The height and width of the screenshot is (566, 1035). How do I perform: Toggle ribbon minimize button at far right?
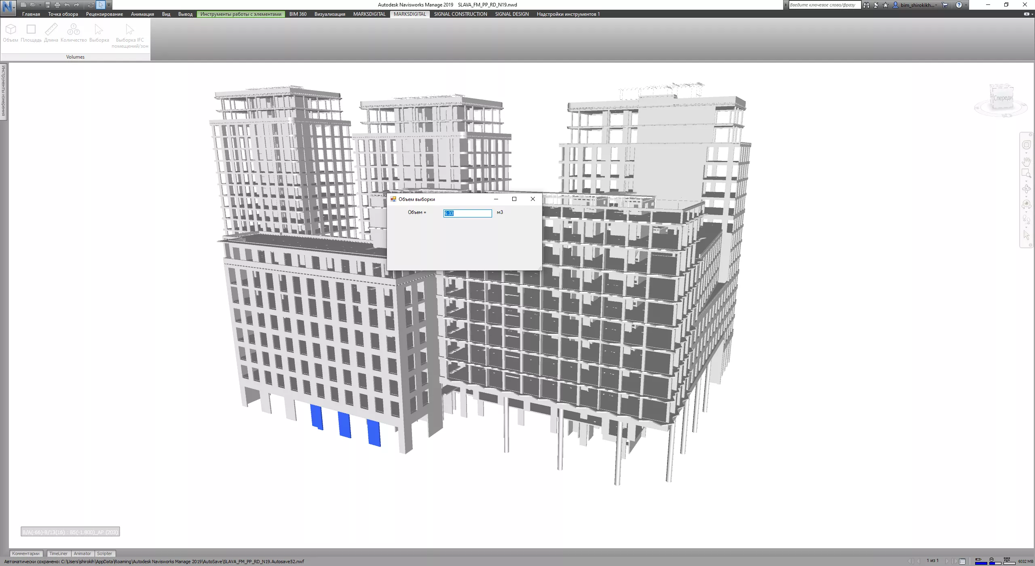click(x=1027, y=14)
